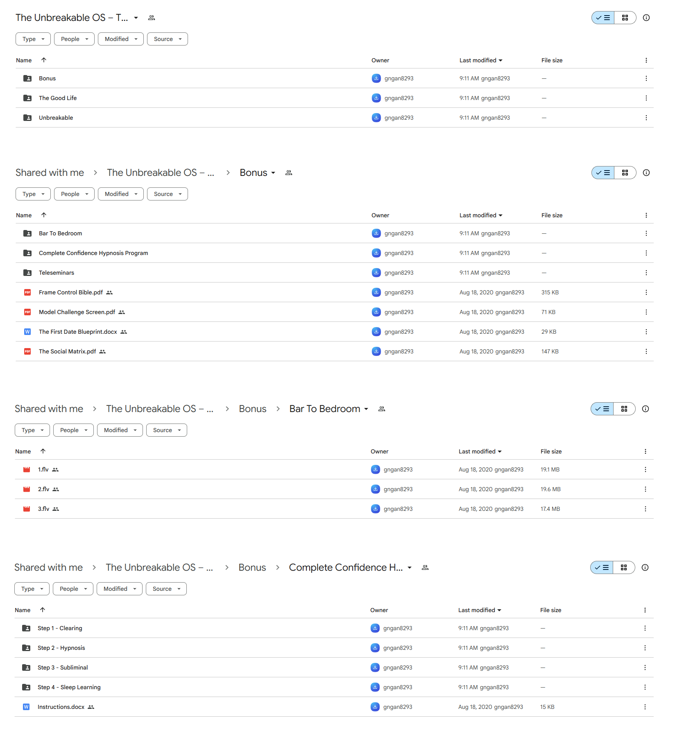Image resolution: width=675 pixels, height=738 pixels.
Task: Click the shared people icon next to Bar To Bedroom title
Action: click(x=382, y=409)
